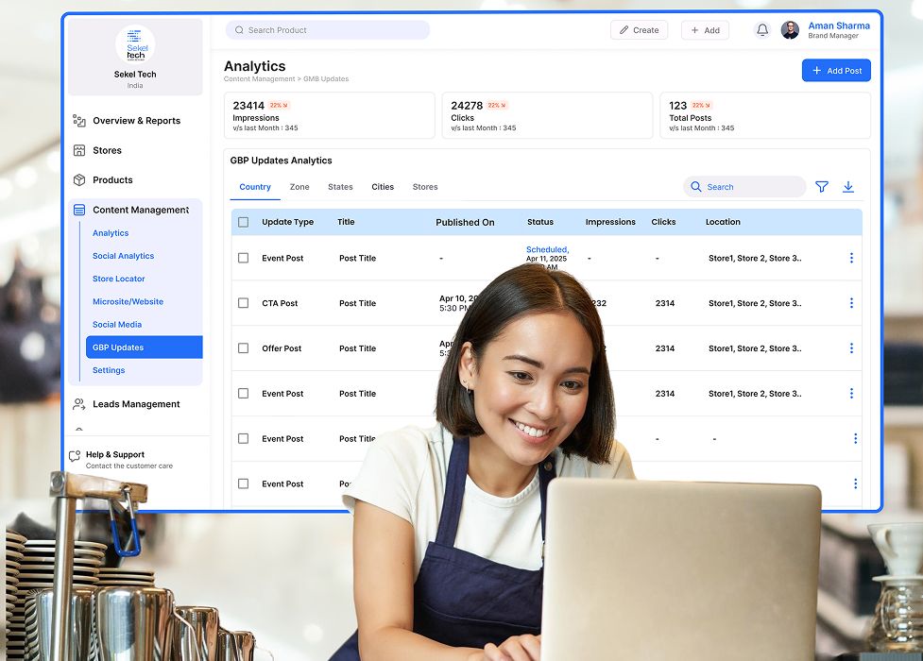This screenshot has width=923, height=661.
Task: Check the checkbox on the CTA Post row
Action: tap(243, 302)
